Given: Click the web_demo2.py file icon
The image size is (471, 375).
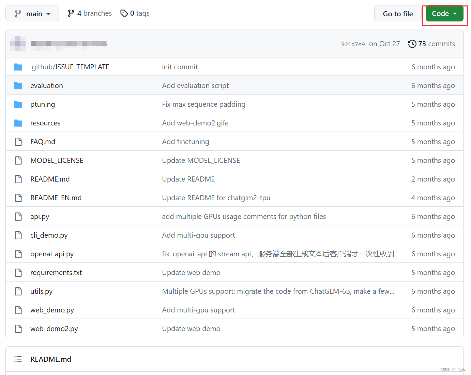Looking at the screenshot, I should click(18, 329).
